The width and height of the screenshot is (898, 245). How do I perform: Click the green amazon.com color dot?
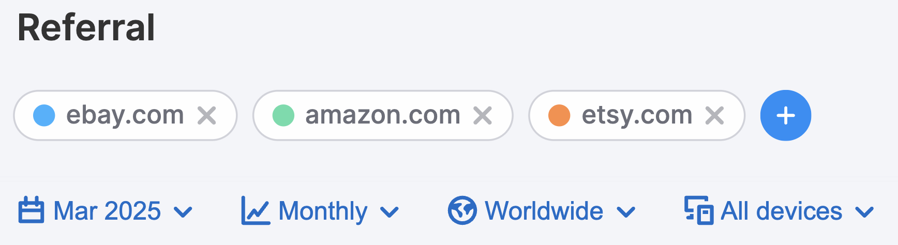(x=283, y=115)
